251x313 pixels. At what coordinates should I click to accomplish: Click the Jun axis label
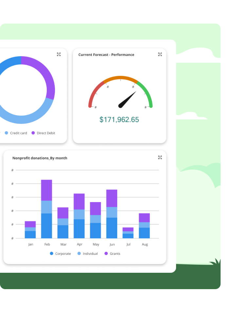112,244
